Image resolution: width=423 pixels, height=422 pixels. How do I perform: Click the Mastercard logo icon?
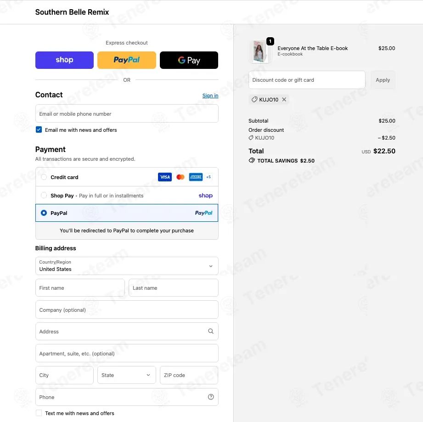[x=180, y=177]
